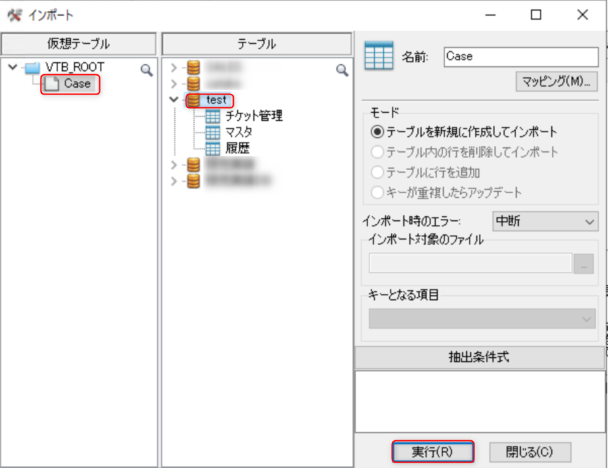Select テーブル内の行を削除してインポート radio option
Image resolution: width=608 pixels, height=468 pixels.
click(x=378, y=152)
